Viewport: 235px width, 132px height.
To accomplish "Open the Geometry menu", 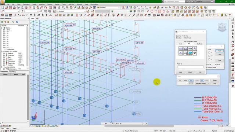I will click(26, 4).
